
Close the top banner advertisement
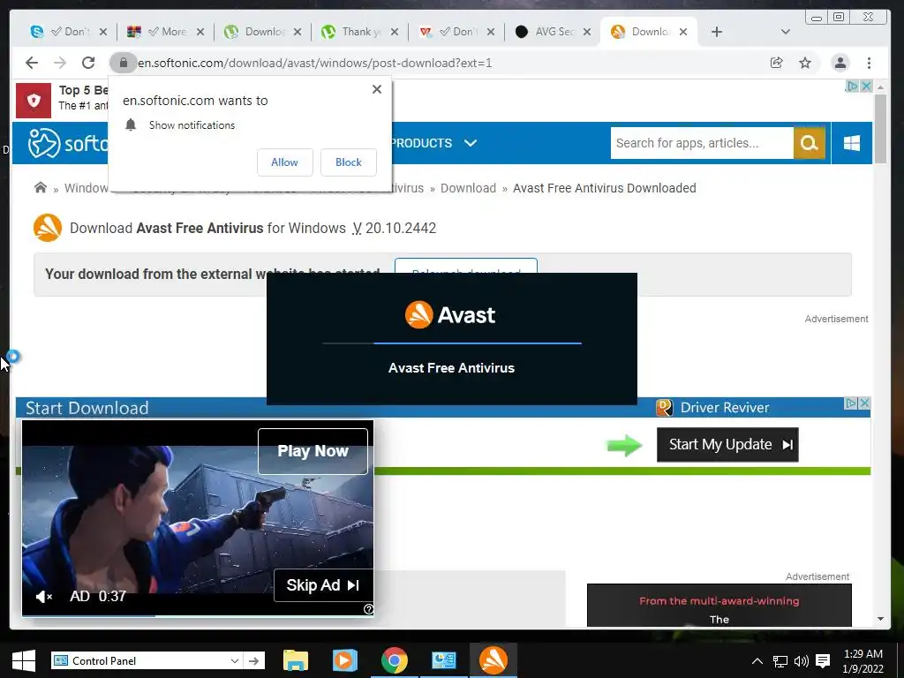tap(866, 86)
